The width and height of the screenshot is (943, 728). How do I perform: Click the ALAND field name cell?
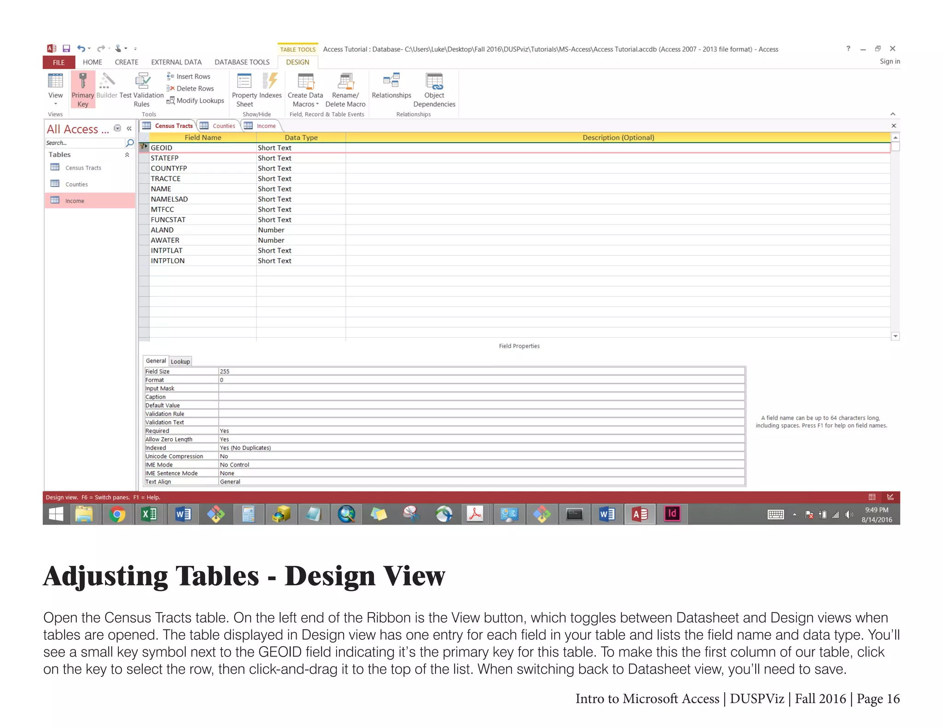coord(203,230)
